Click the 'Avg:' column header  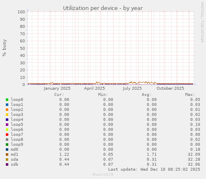[147, 95]
